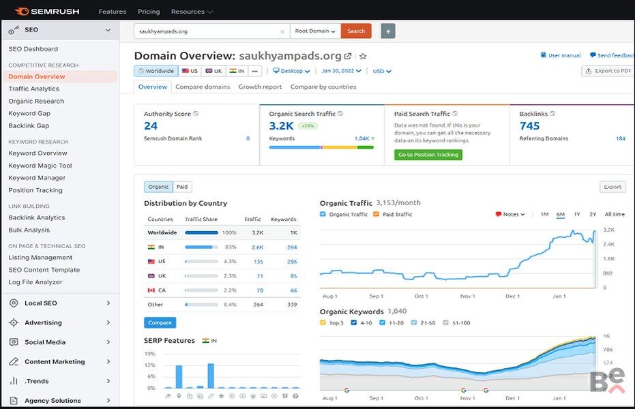Click the plus icon next to Search

click(387, 31)
